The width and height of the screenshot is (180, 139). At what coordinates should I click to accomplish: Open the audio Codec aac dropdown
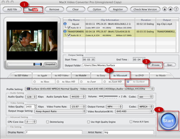tap(145, 97)
